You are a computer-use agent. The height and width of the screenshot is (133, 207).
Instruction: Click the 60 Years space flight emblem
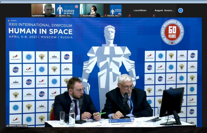click(172, 32)
